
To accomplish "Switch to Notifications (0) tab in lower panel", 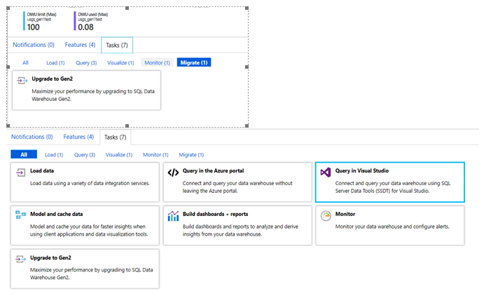I will pyautogui.click(x=32, y=137).
